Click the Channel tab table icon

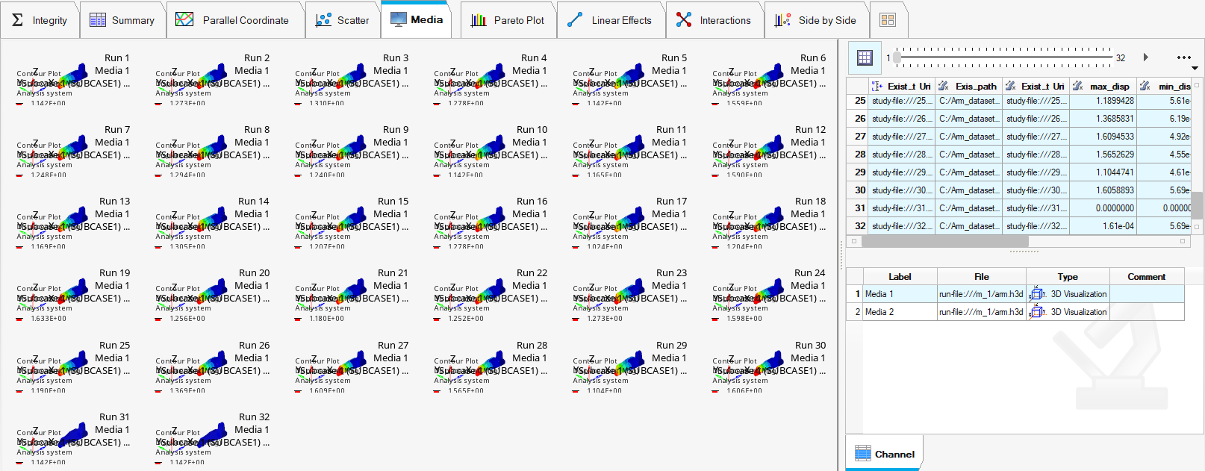[863, 454]
